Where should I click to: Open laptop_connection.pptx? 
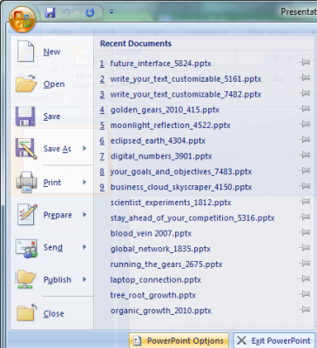click(156, 280)
